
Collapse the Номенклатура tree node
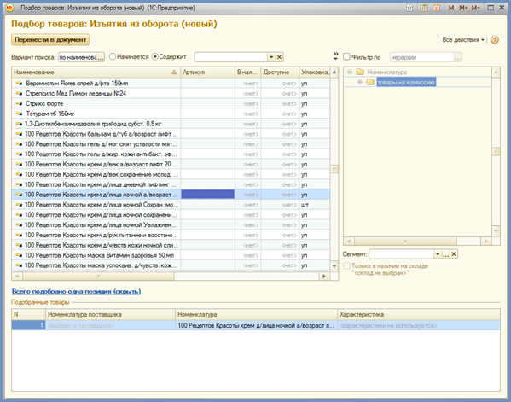pyautogui.click(x=350, y=72)
